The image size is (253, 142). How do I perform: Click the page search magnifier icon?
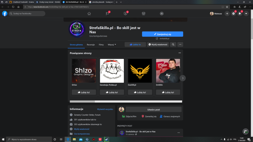pyautogui.click(x=173, y=44)
